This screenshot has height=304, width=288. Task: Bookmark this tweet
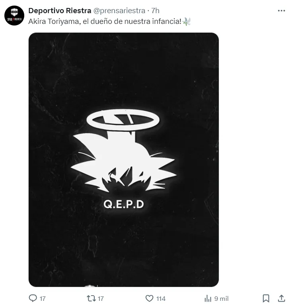266,298
